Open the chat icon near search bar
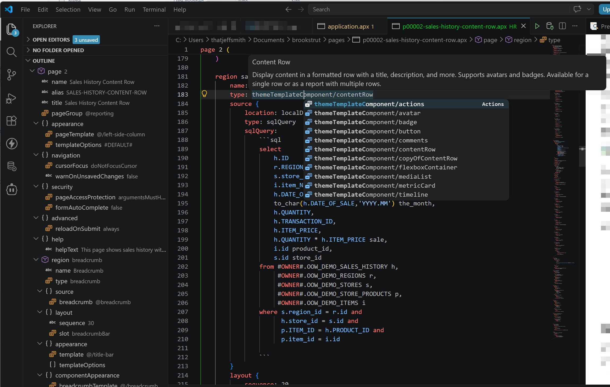This screenshot has width=610, height=387. pyautogui.click(x=577, y=9)
